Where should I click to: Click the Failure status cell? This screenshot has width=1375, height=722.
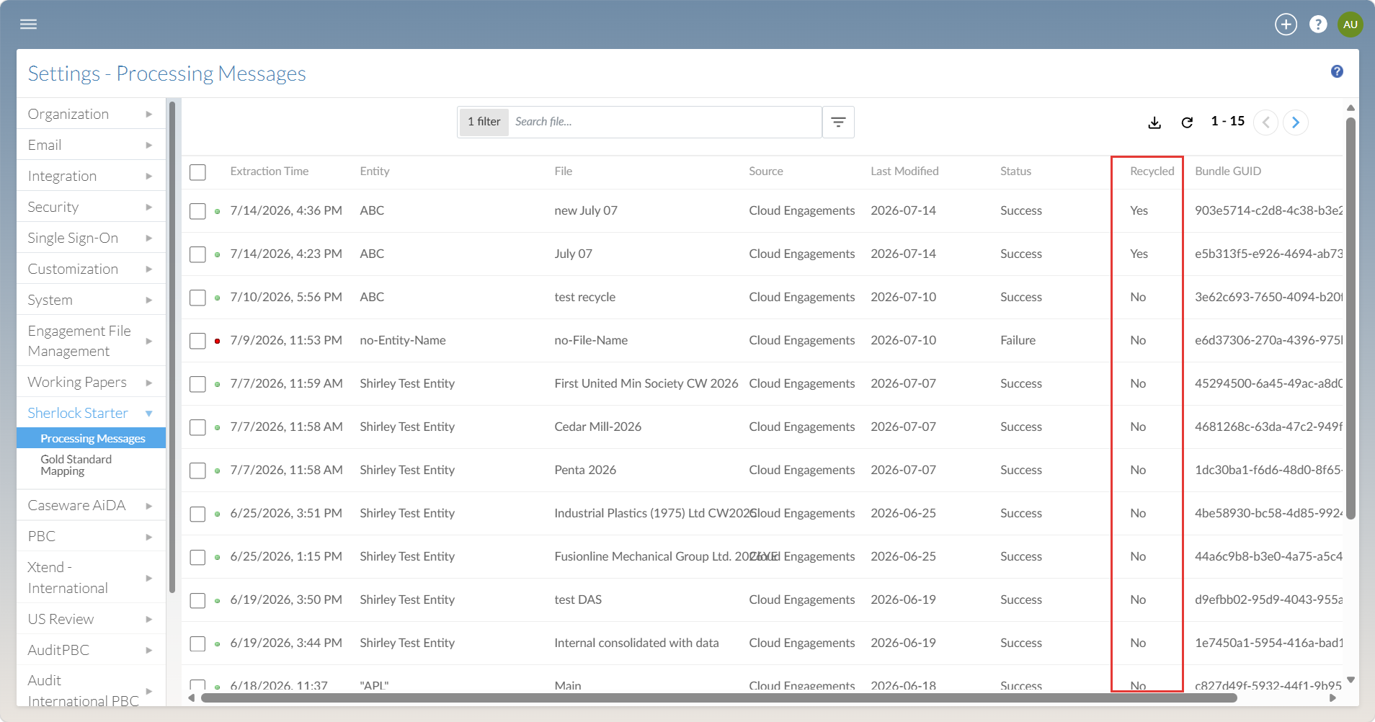point(1018,340)
